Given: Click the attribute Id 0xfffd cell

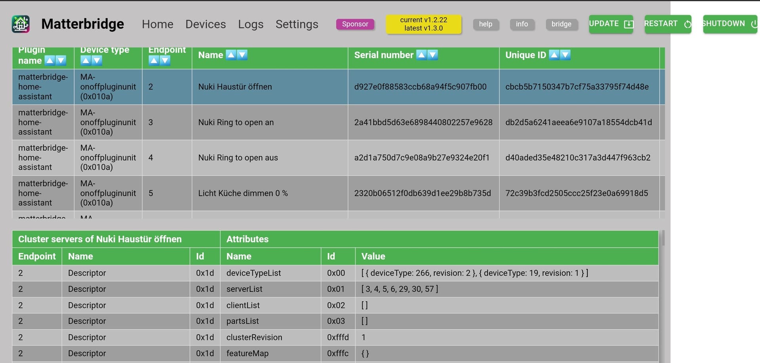Looking at the screenshot, I should [x=338, y=337].
